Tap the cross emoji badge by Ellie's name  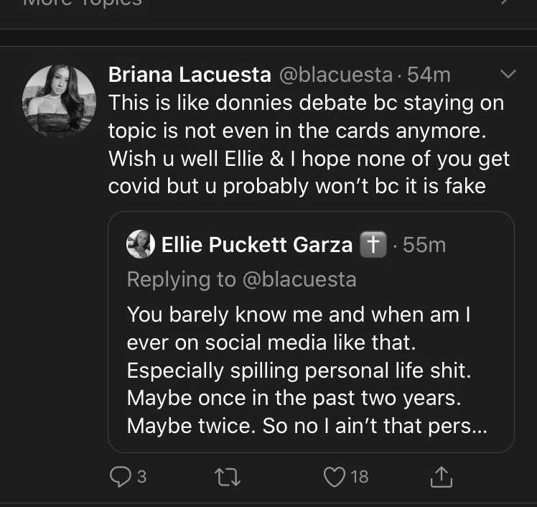373,244
